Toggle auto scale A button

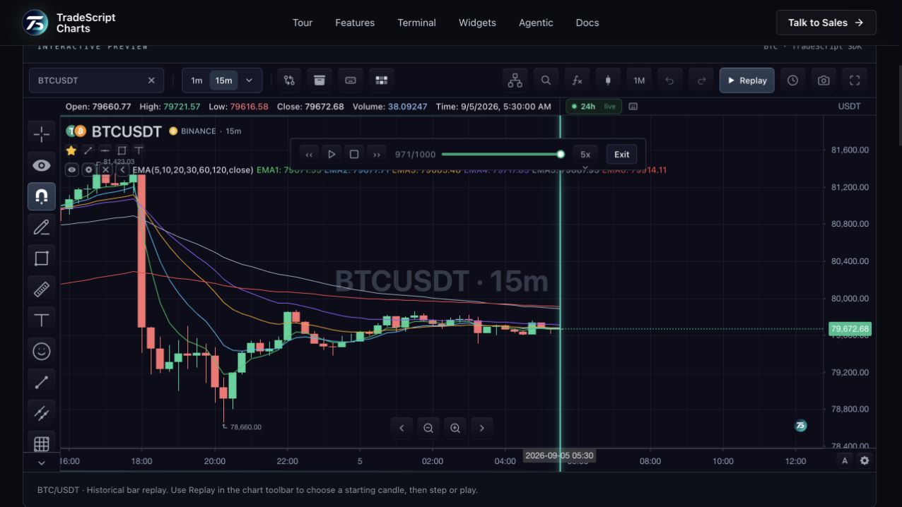[845, 460]
